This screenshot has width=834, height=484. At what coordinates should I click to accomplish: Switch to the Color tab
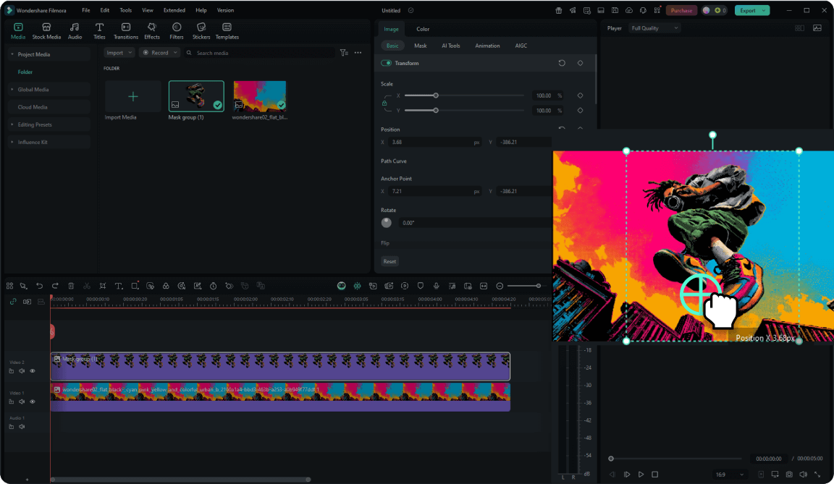tap(423, 29)
